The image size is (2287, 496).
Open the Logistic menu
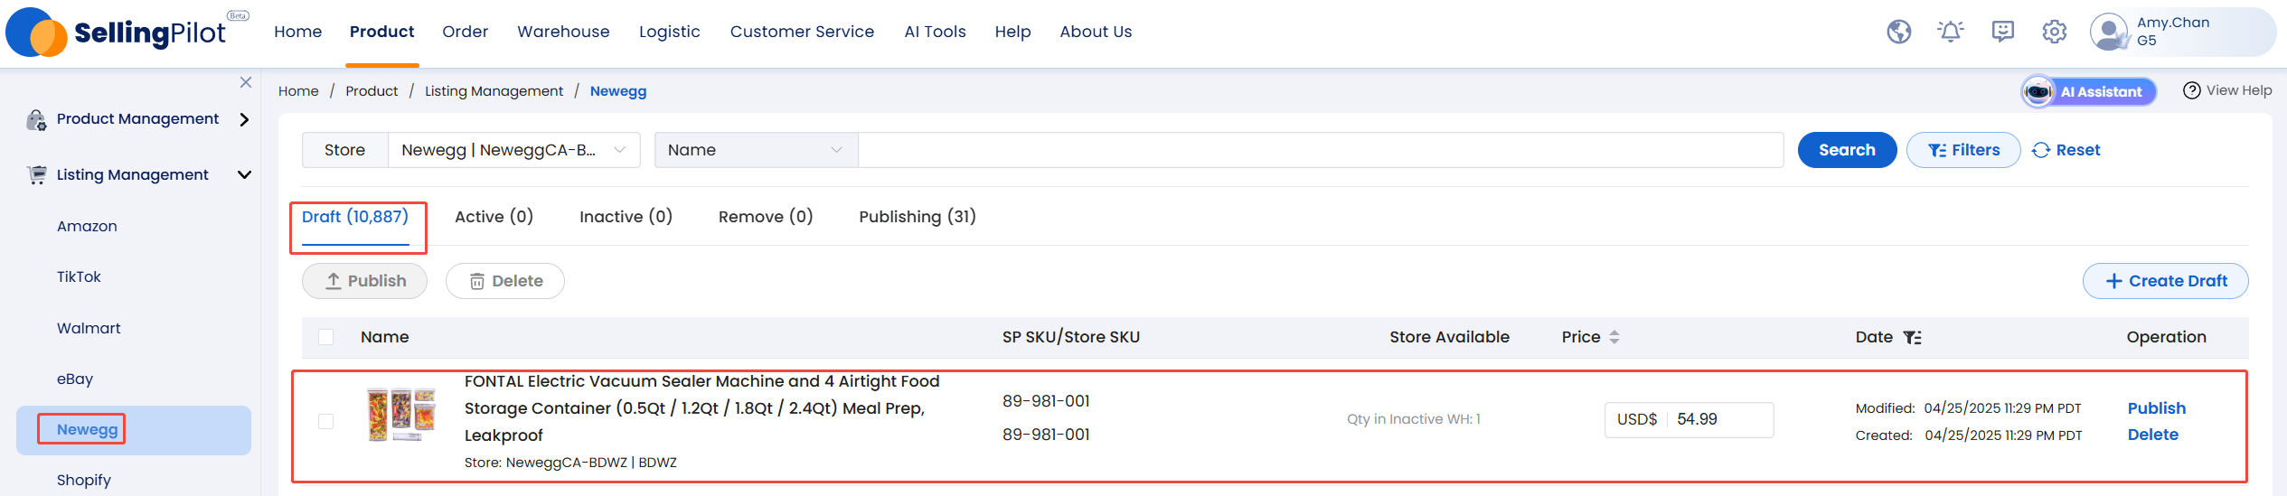click(670, 32)
